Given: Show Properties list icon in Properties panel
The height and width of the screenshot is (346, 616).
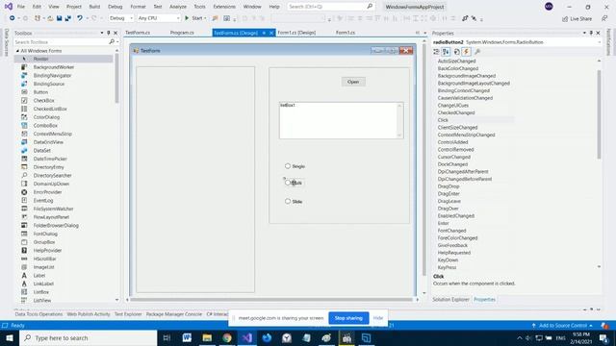Looking at the screenshot, I should 456,51.
